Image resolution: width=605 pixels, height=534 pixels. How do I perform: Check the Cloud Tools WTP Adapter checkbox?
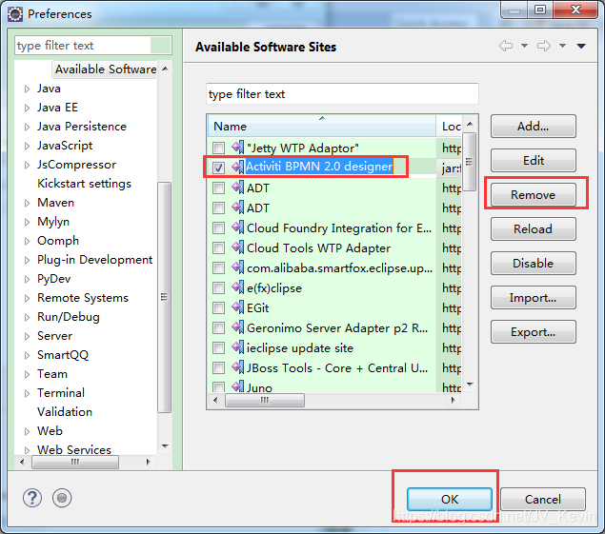[218, 248]
